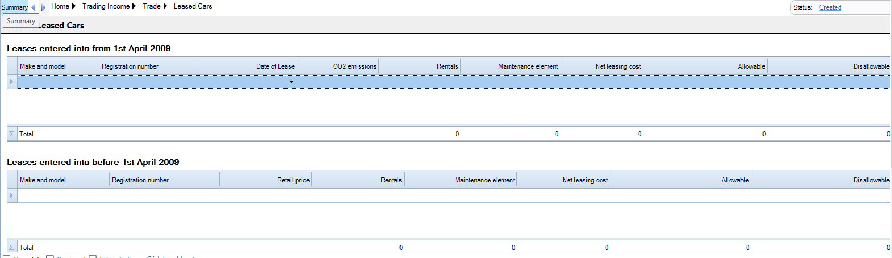Click Make and model header in before-2009 table
892x258 pixels.
coord(64,180)
